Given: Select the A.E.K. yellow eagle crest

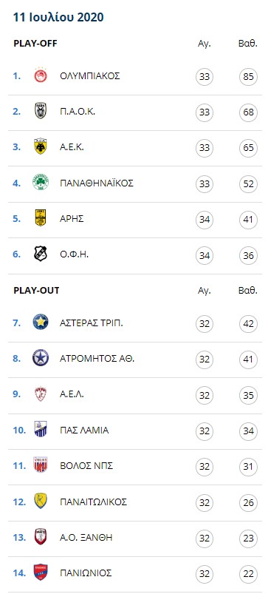Looking at the screenshot, I should coord(41,146).
